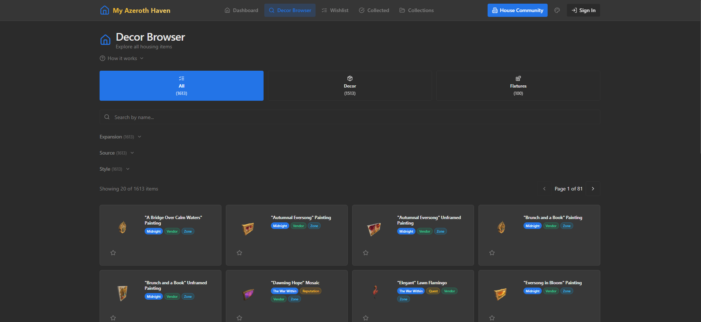The height and width of the screenshot is (322, 701).
Task: Click Quest tag on "Elegant" Lawn Flamingo
Action: (433, 291)
